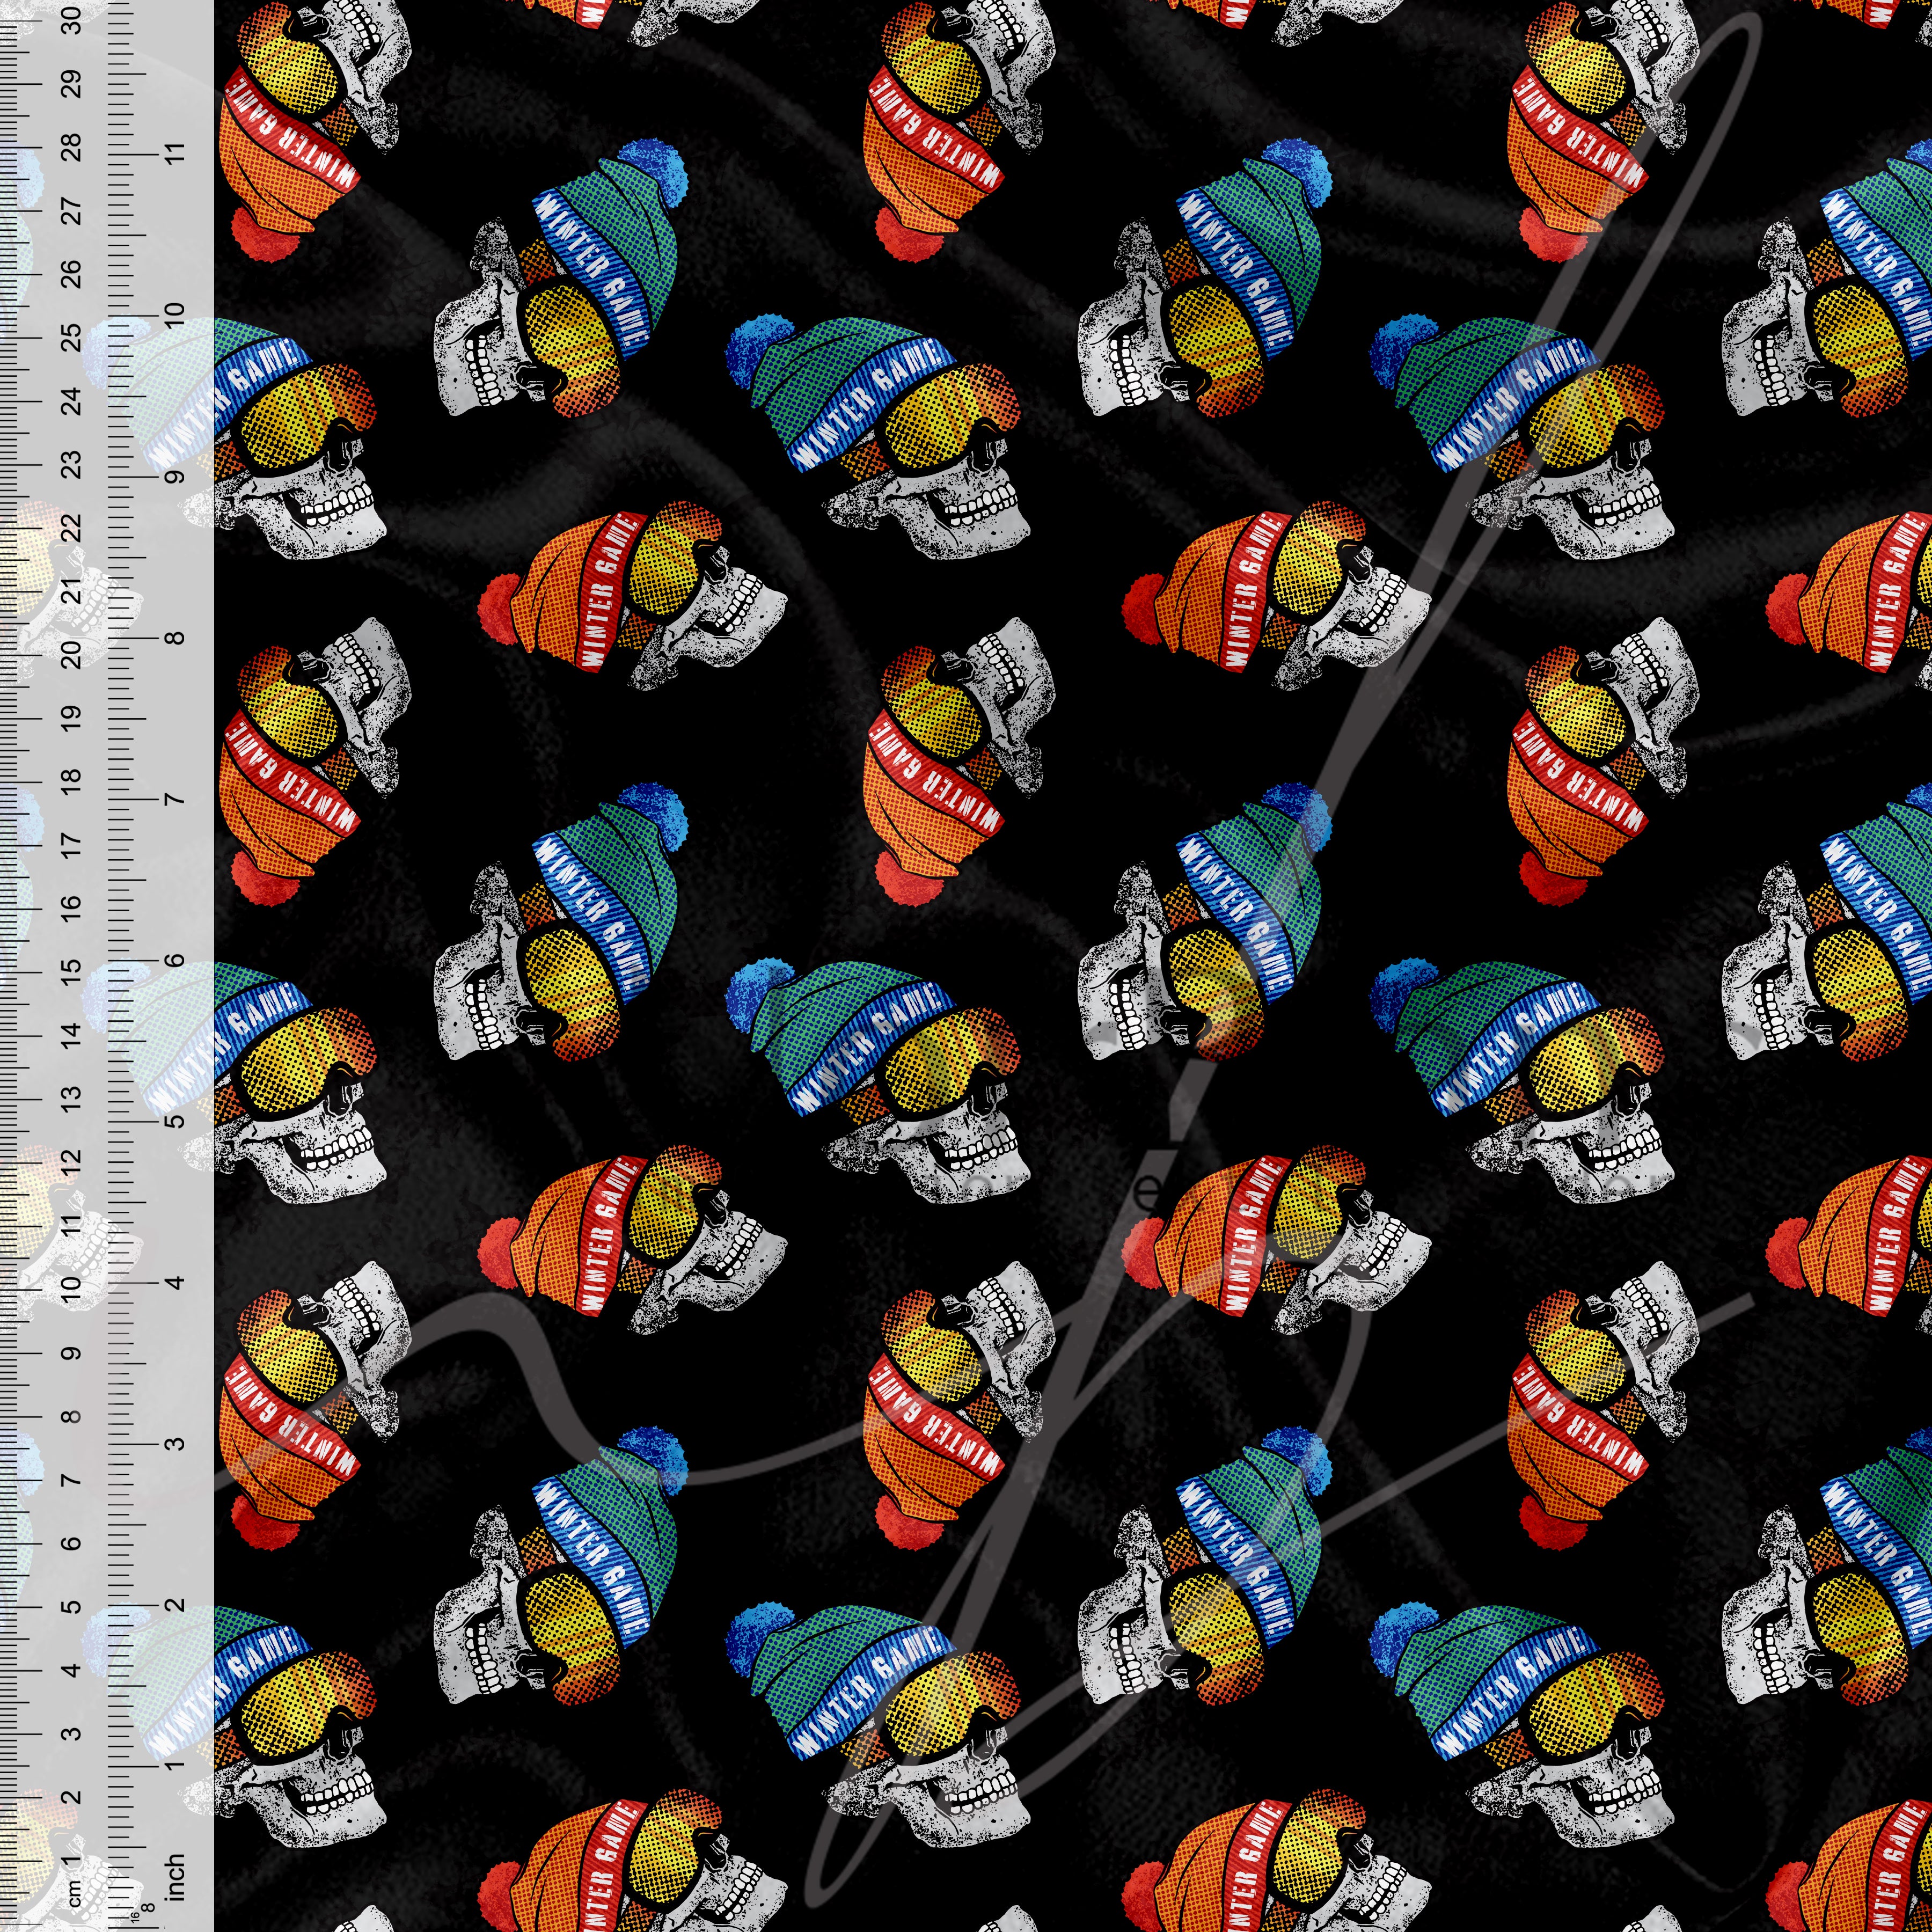Click the 5 cm number on ruler

pyautogui.click(x=71, y=1607)
